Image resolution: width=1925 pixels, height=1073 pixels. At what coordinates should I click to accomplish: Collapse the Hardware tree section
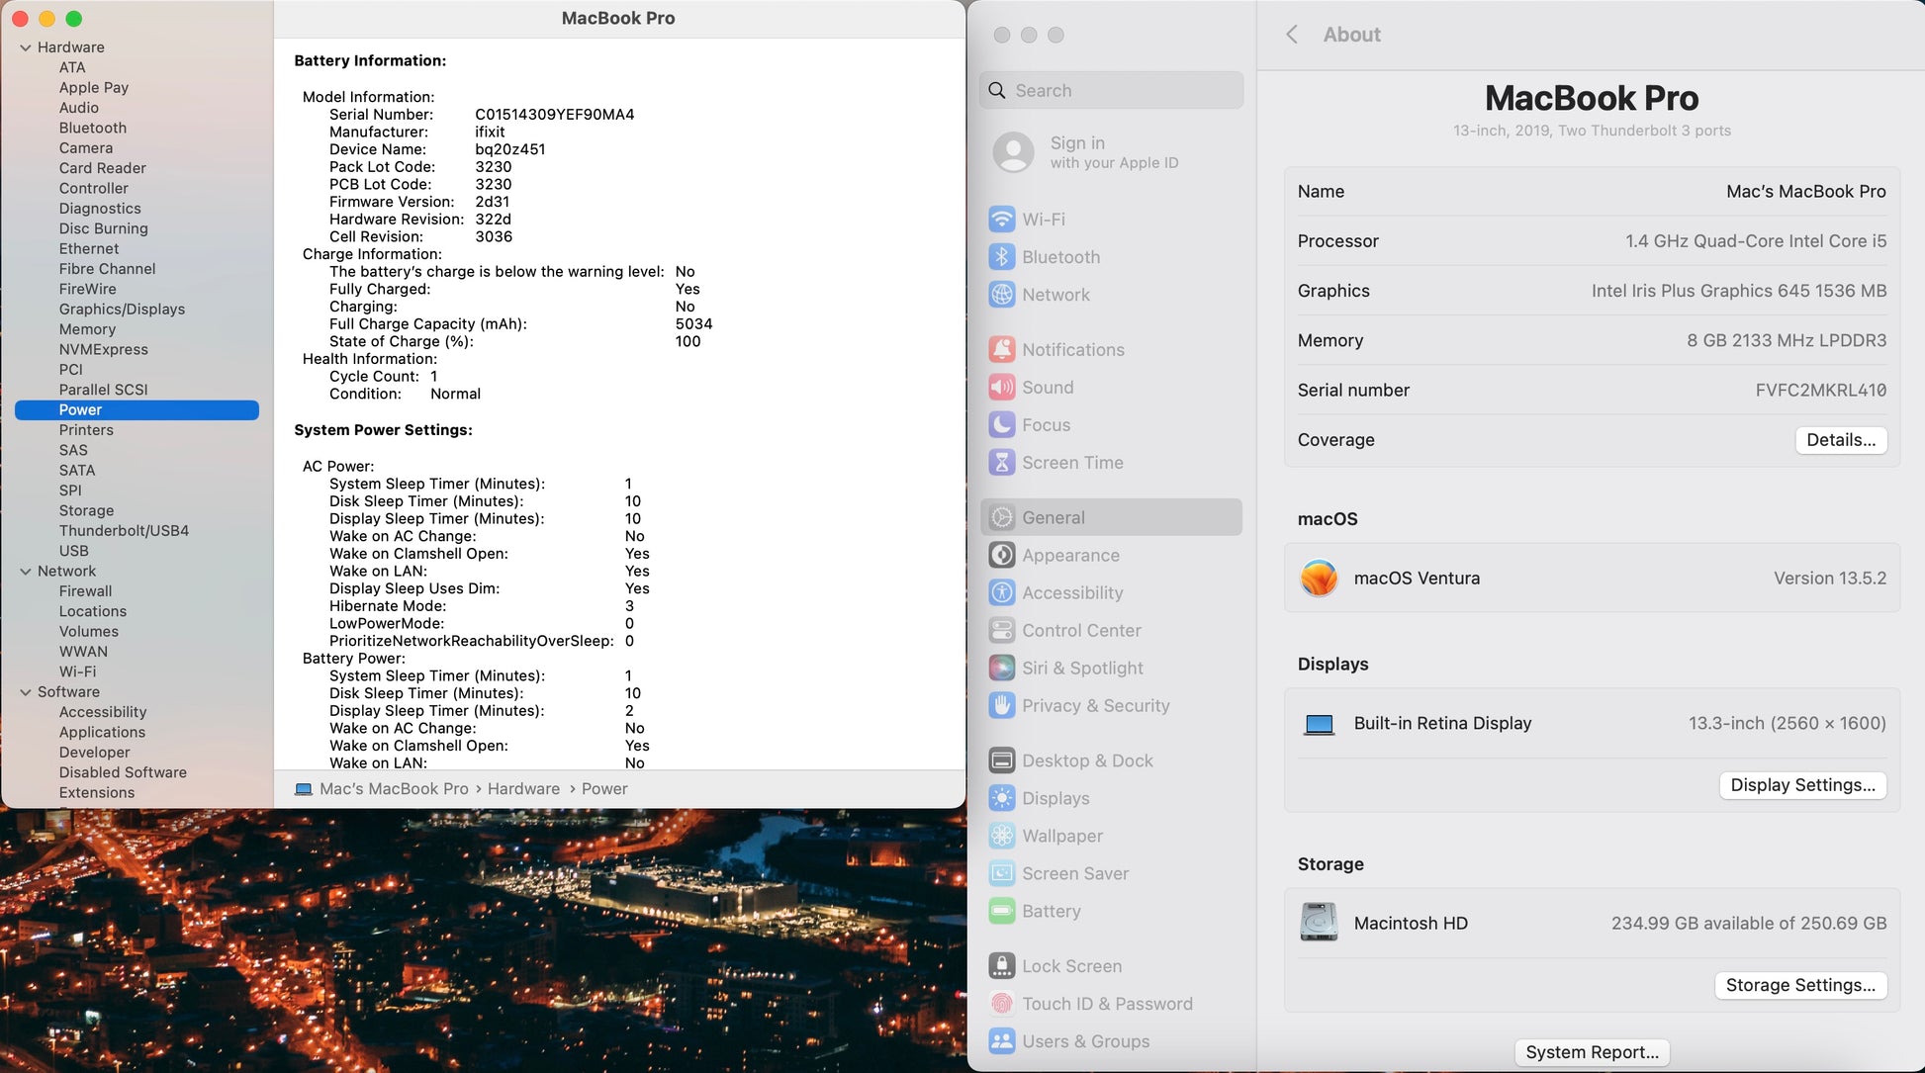25,47
